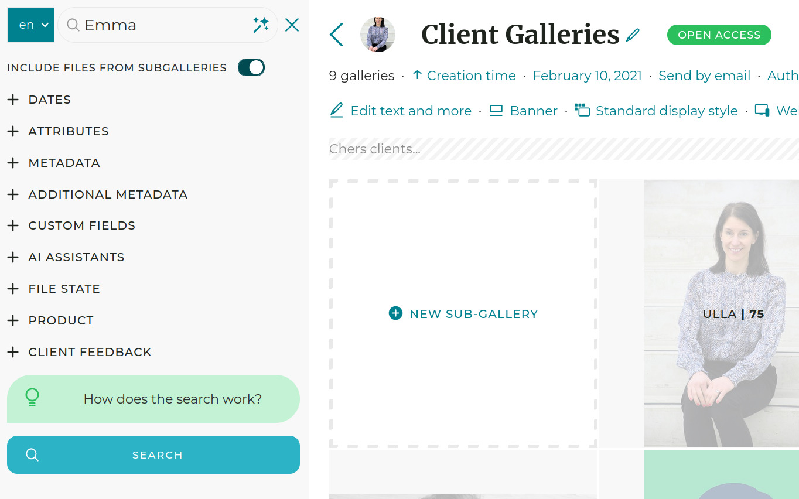Click the back arrow beside Client Galleries
This screenshot has height=499, width=799.
click(x=336, y=35)
